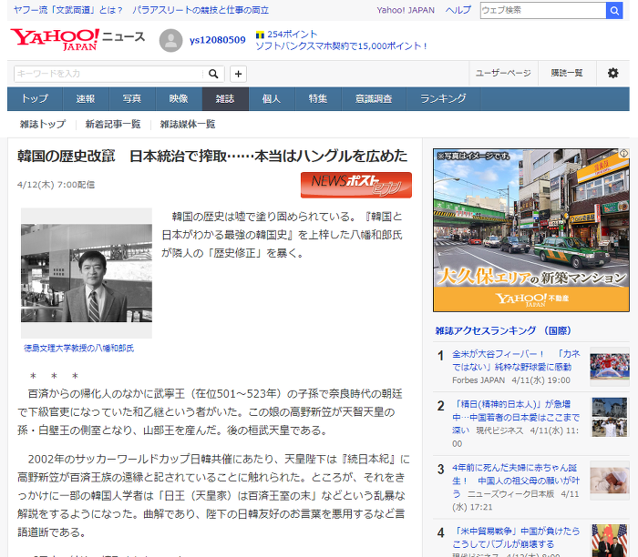The width and height of the screenshot is (638, 557).
Task: Open ヤフー流「文武両道」とは？ top link
Action: (x=68, y=10)
